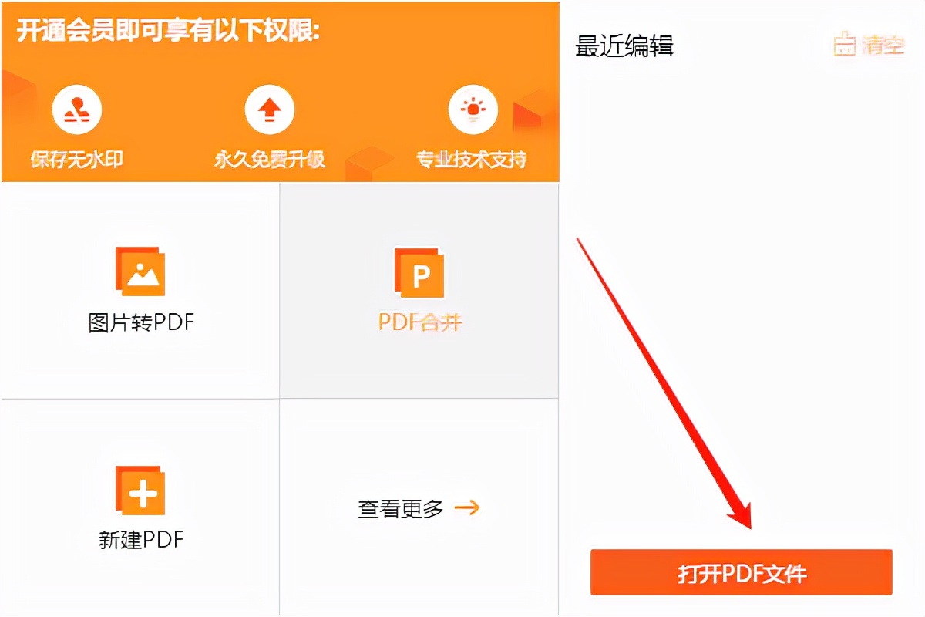Screen dimensions: 925x617
Task: Click the orange arrow after 查看更多
Action: 467,507
